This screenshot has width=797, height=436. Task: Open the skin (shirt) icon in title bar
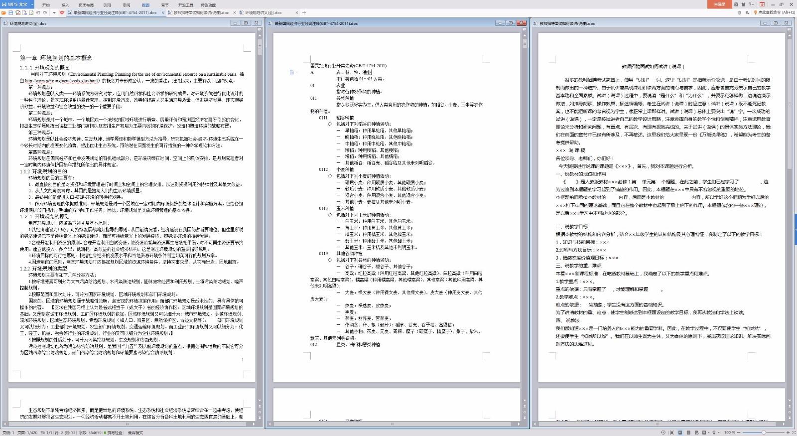[x=744, y=4]
